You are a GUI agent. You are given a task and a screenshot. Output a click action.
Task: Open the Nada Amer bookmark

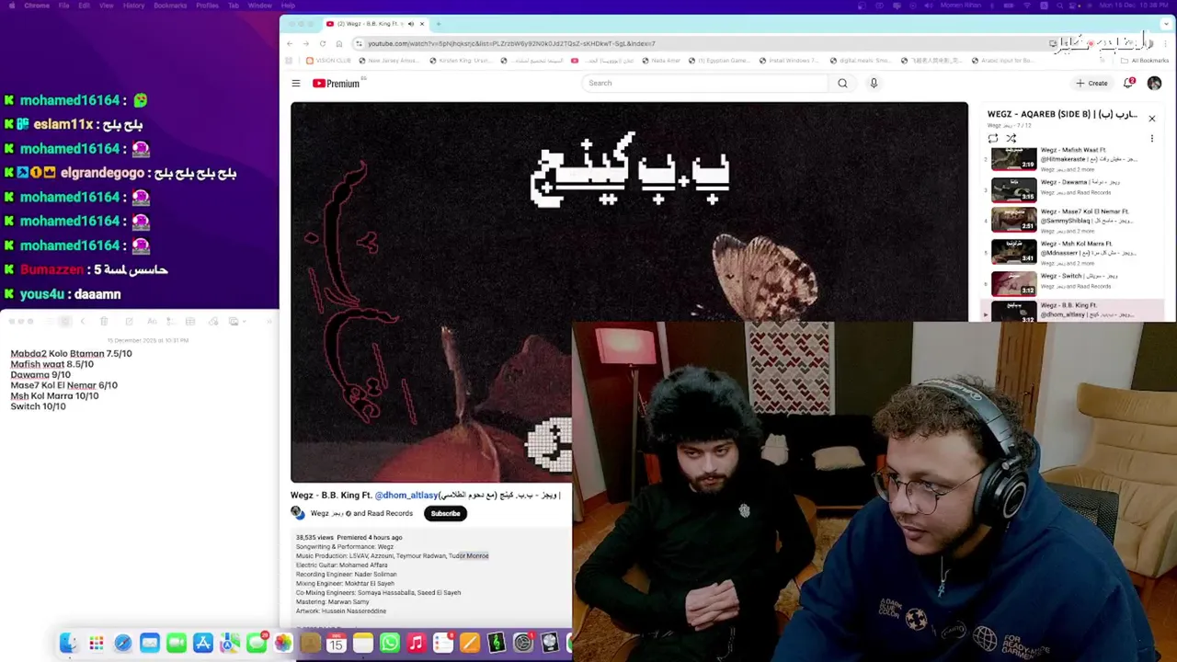click(660, 61)
